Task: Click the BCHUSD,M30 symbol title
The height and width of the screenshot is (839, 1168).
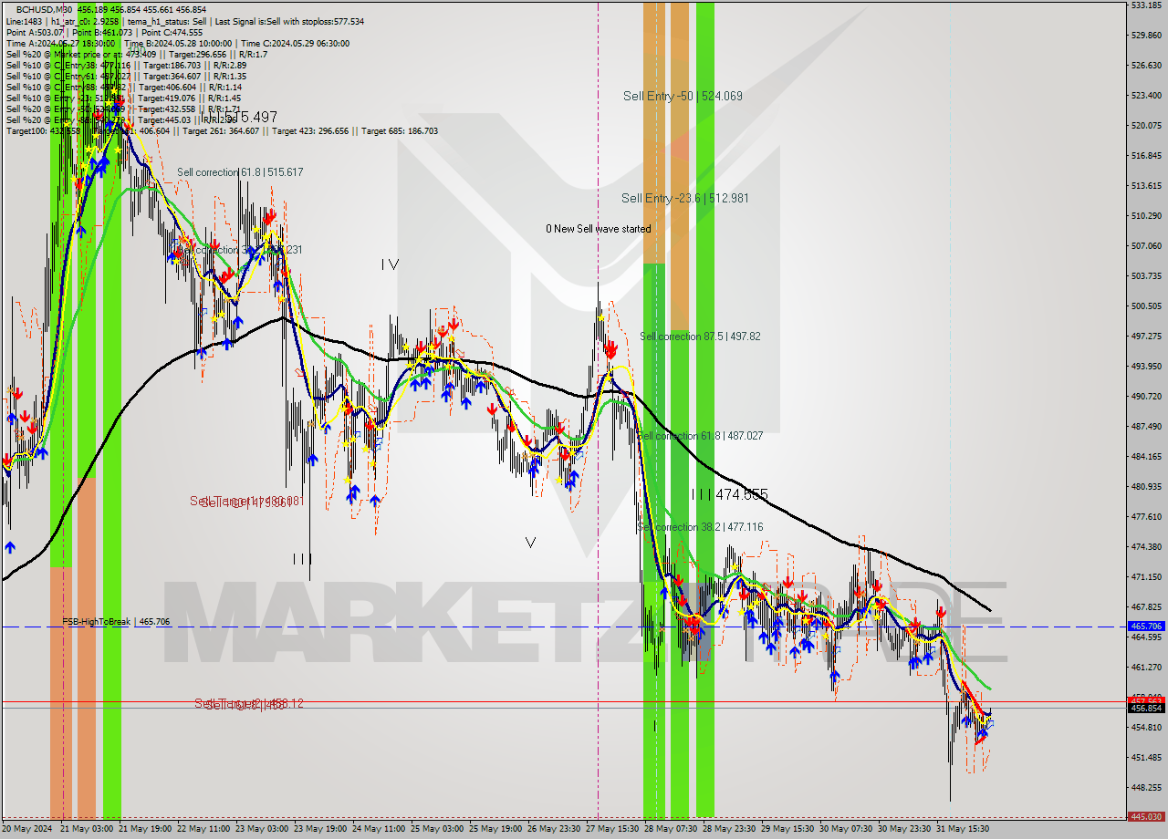Action: click(46, 9)
